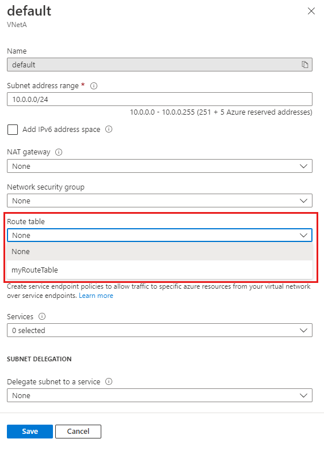The width and height of the screenshot is (324, 450).
Task: Show info for NAT gateway
Action: pos(59,152)
